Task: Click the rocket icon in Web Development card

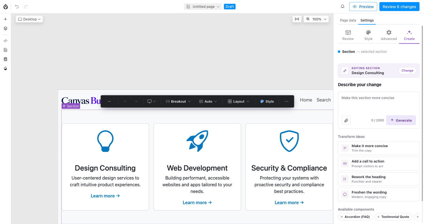Action: click(x=197, y=141)
